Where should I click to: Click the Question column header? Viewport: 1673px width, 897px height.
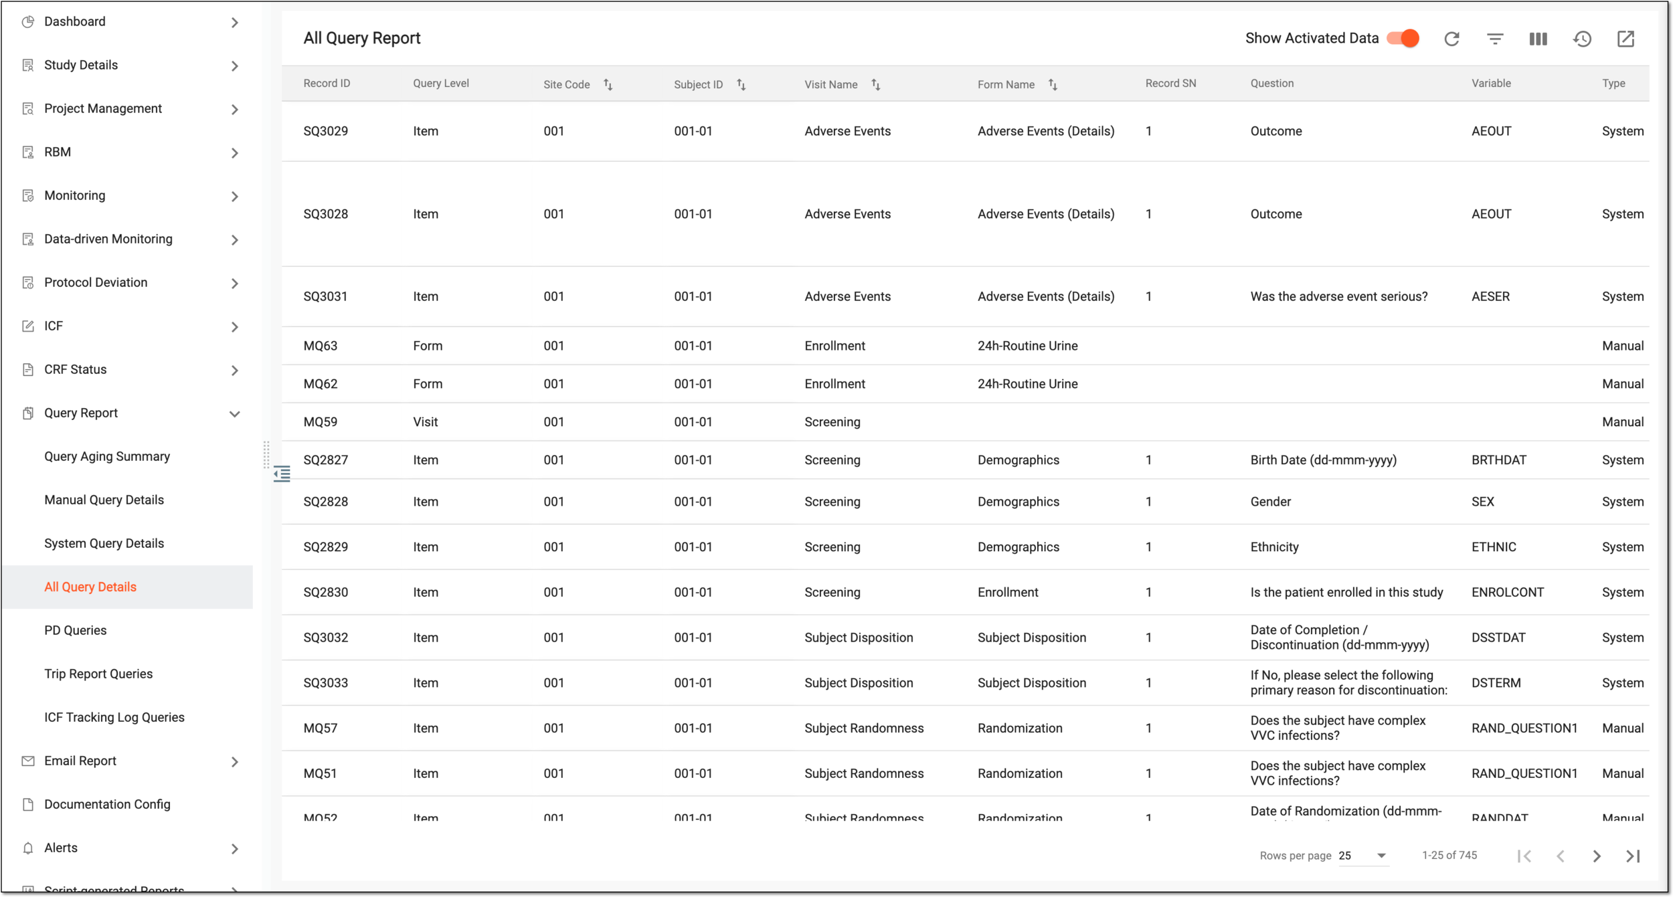tap(1272, 83)
